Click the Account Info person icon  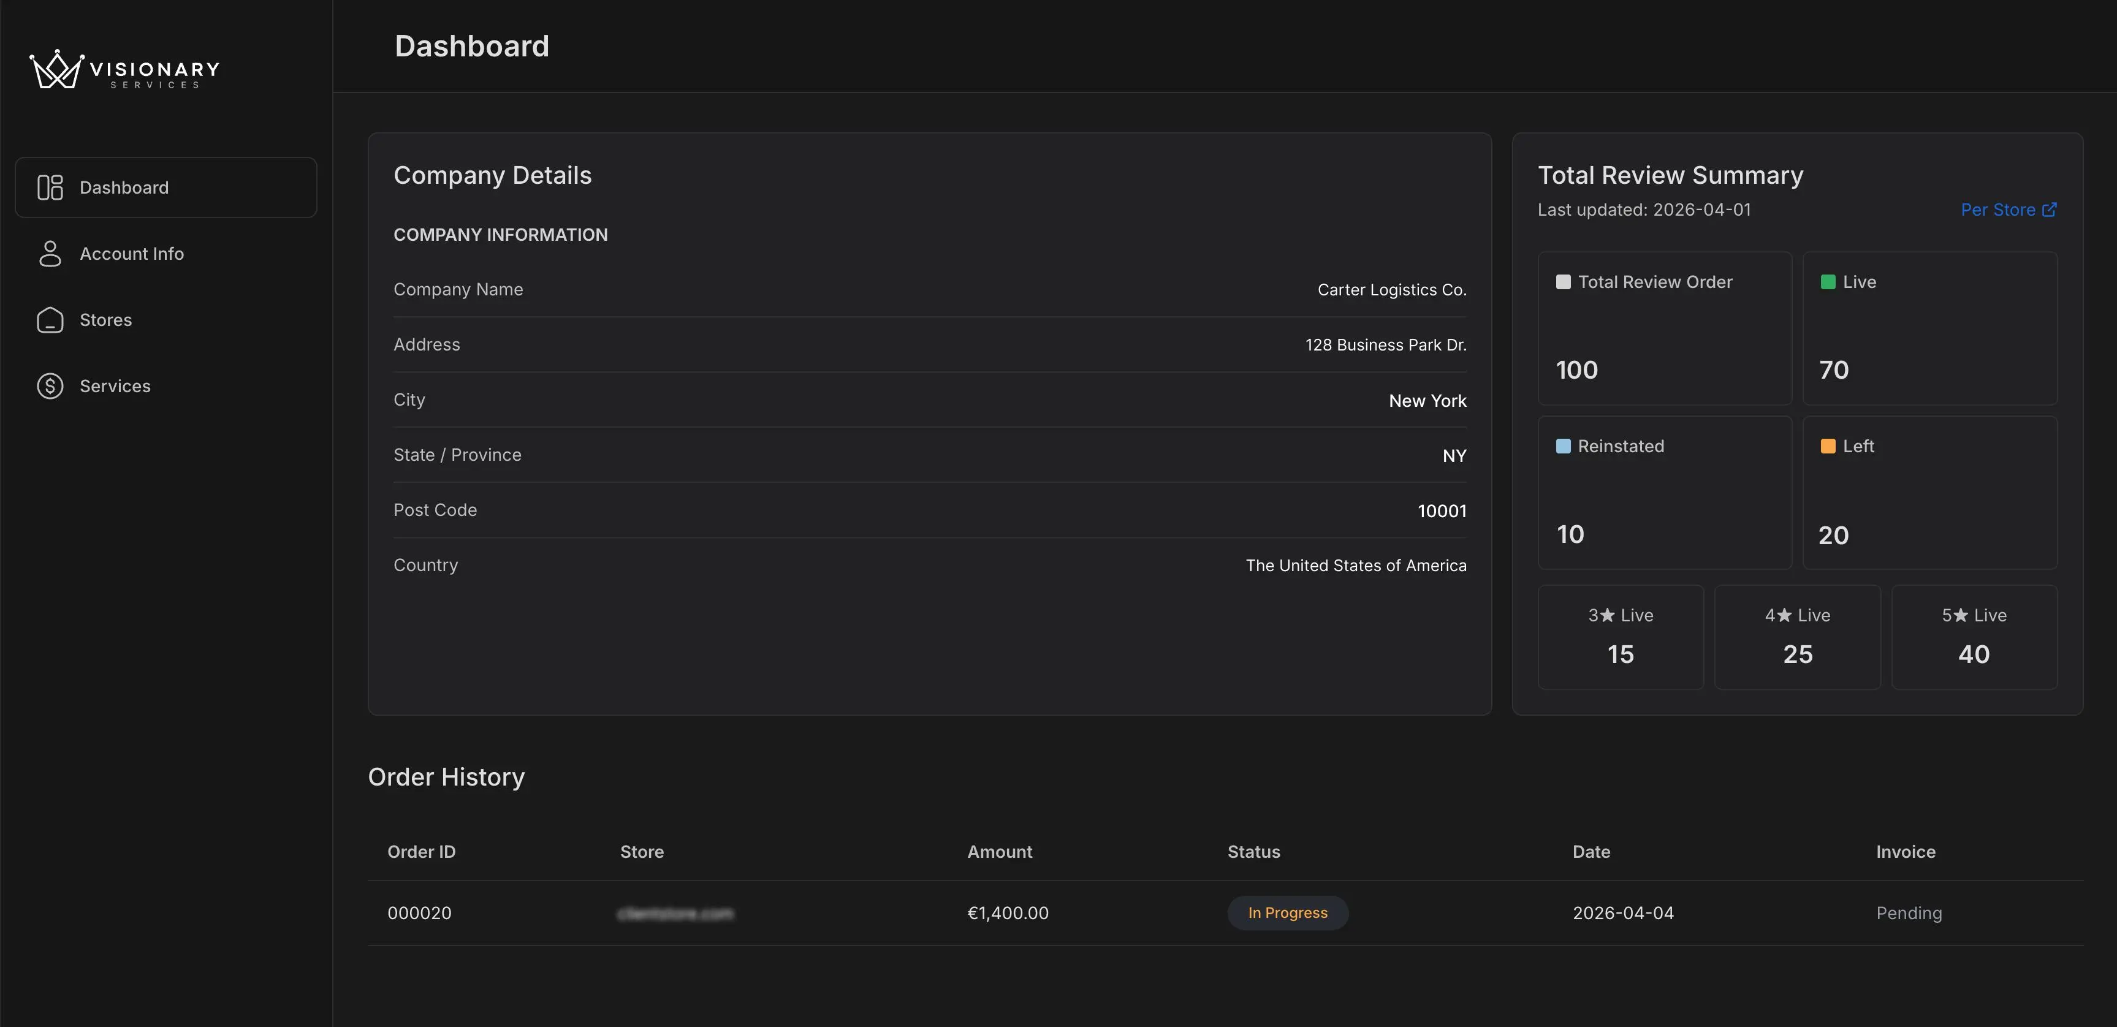click(50, 254)
